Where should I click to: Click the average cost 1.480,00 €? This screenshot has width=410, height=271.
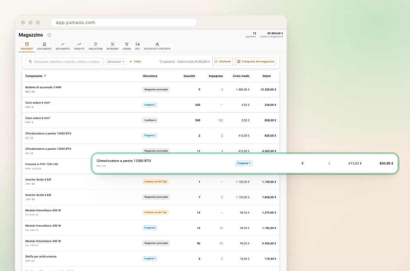243,90
